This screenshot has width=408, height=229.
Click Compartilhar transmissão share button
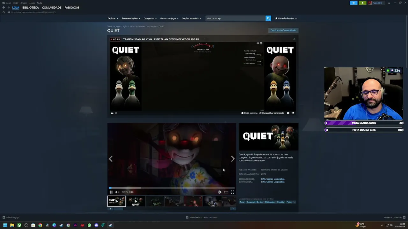272,113
